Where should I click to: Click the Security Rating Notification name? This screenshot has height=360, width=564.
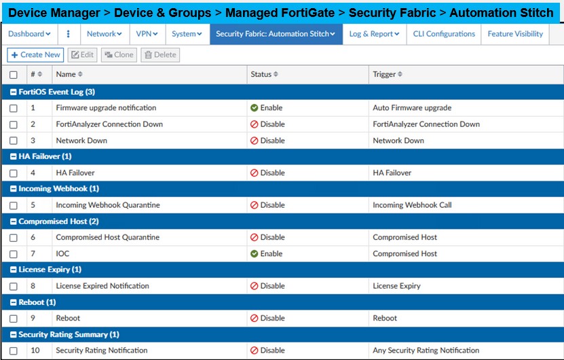point(102,350)
